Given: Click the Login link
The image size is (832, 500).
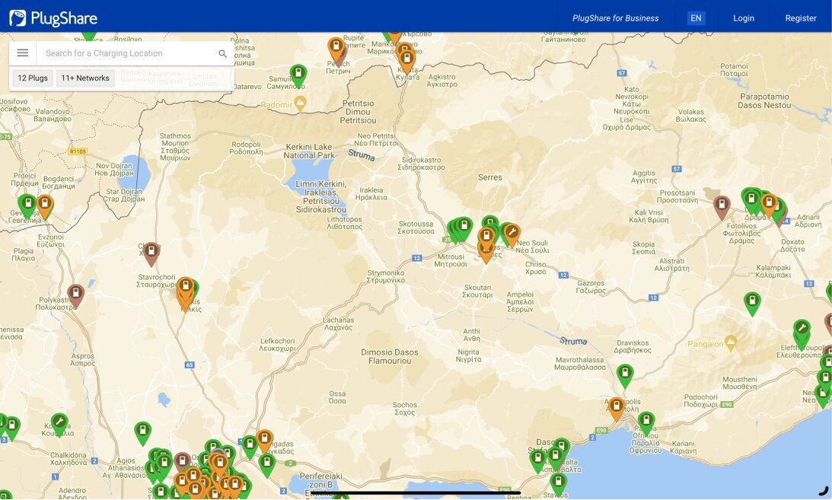Looking at the screenshot, I should [744, 18].
